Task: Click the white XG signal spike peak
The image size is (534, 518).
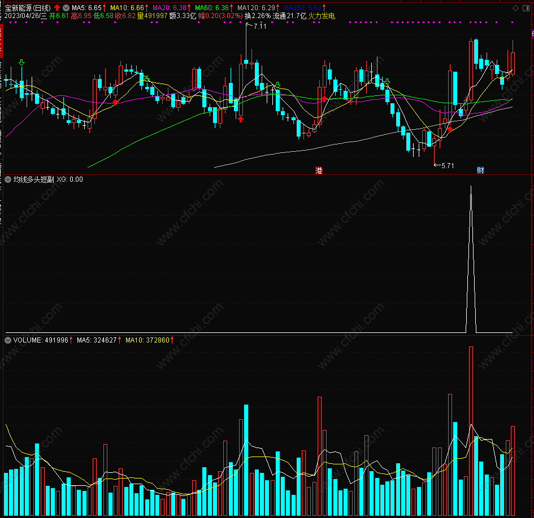Action: coord(471,187)
